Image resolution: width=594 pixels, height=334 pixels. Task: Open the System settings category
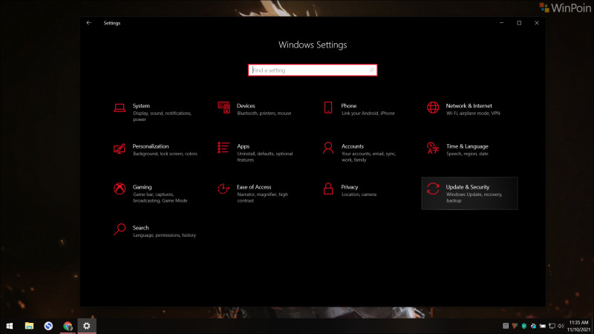[x=156, y=112]
